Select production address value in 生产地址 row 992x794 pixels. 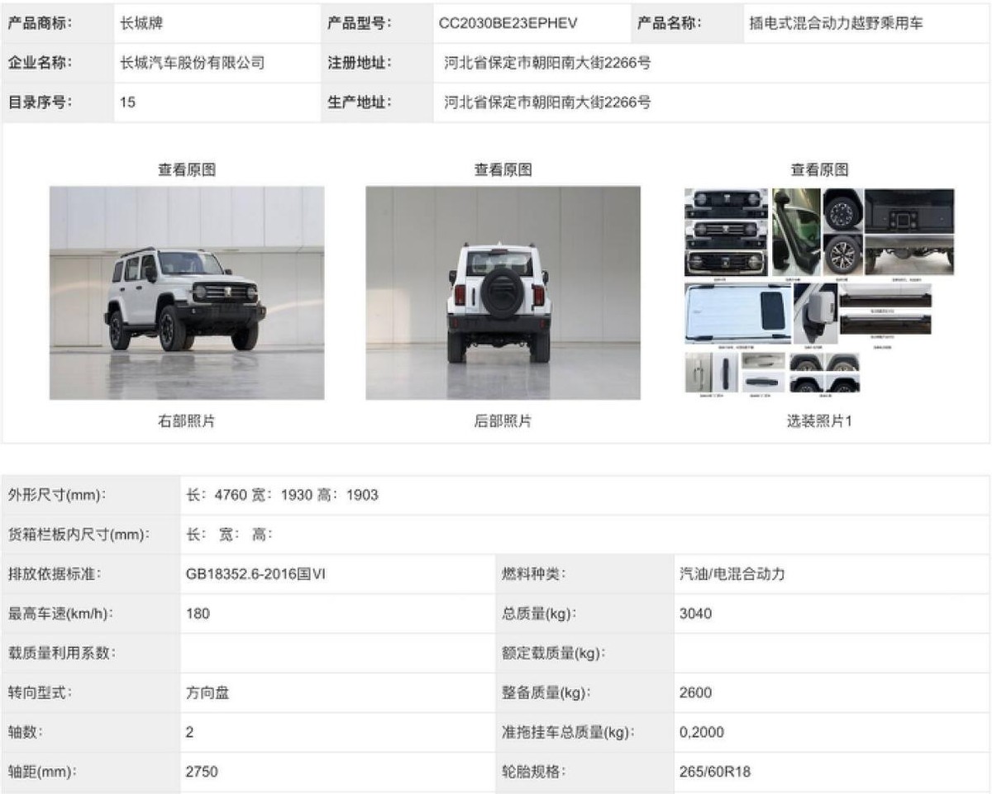coord(547,102)
